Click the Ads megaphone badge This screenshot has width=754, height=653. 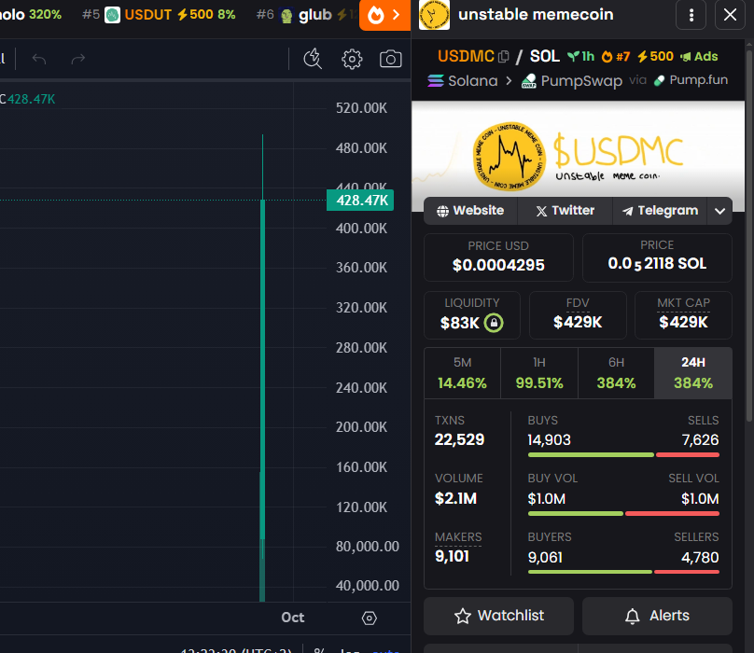click(699, 57)
